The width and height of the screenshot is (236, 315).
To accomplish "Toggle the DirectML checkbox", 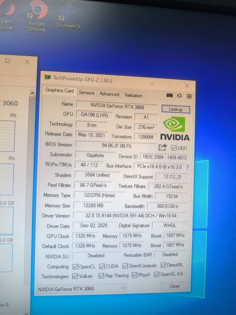I will tap(163, 265).
